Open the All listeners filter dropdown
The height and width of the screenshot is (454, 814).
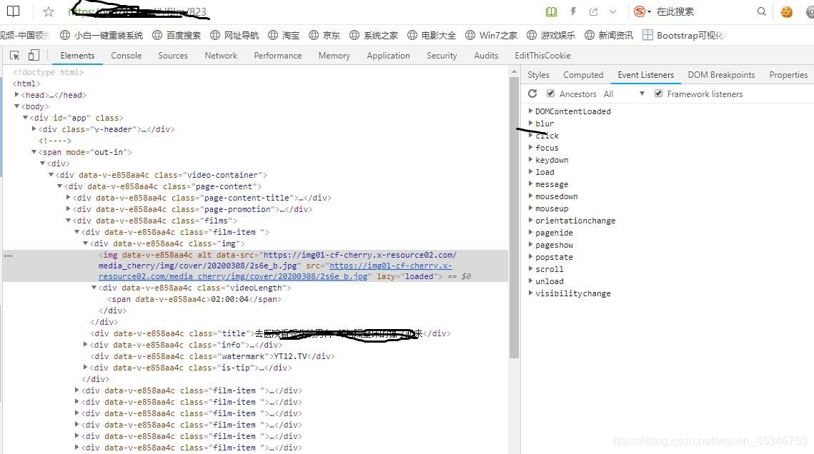pos(624,94)
